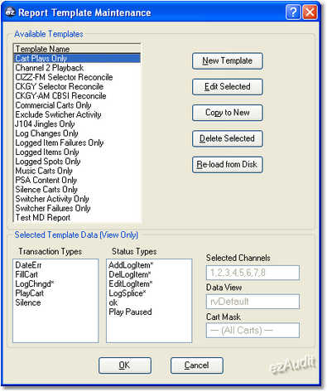Viewport: 327px width, 392px height.
Task: Select the Cart Plays Only template
Action: (x=77, y=58)
